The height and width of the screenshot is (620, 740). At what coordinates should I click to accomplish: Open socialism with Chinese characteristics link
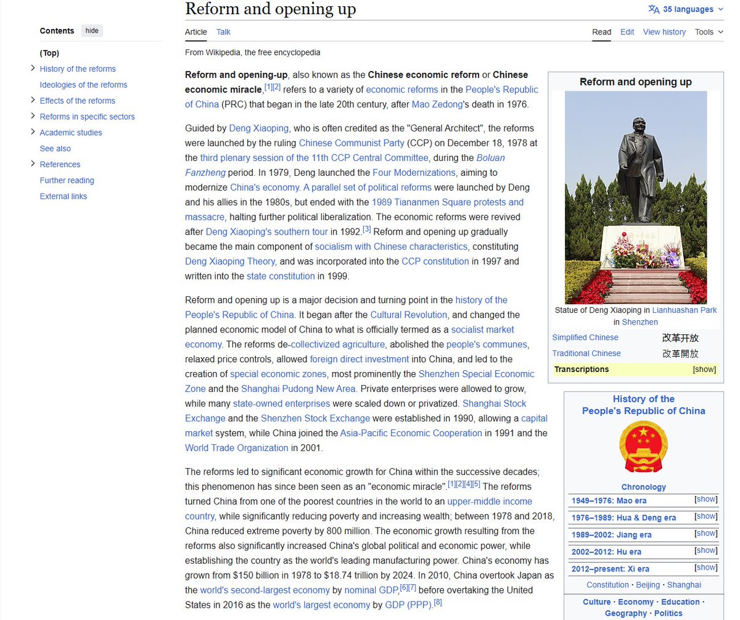tap(391, 247)
